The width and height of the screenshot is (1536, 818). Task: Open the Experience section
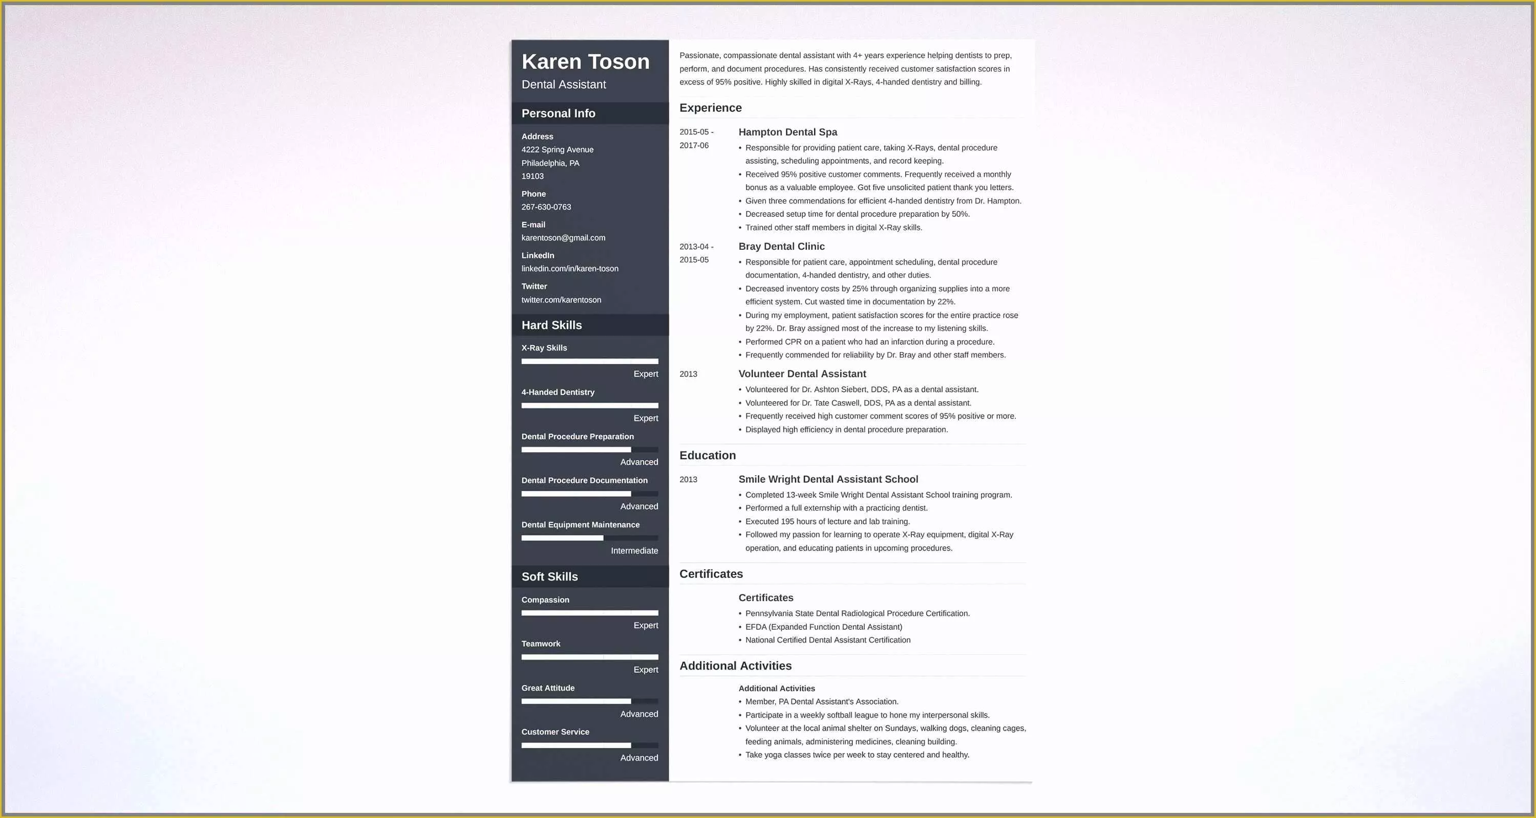pyautogui.click(x=711, y=107)
